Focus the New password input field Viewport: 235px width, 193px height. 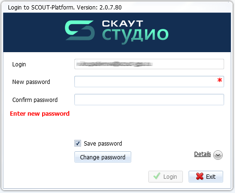point(149,82)
